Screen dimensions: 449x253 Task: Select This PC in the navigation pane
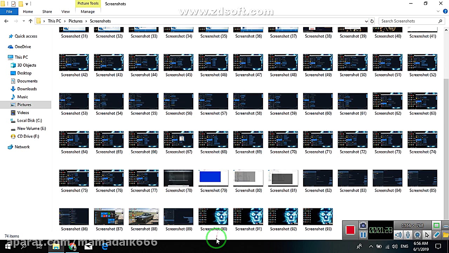(x=21, y=57)
